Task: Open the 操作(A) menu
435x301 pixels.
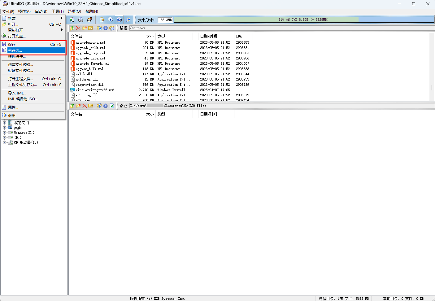Action: (24, 11)
